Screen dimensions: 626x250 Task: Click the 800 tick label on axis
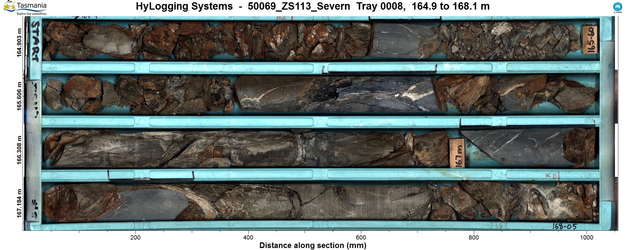pos(474,237)
